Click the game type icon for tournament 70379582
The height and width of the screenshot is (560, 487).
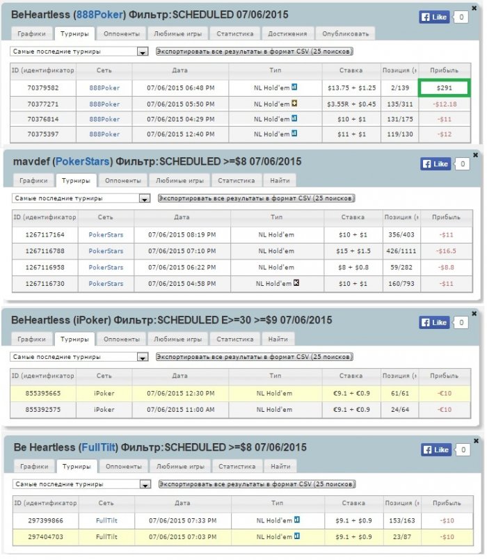point(294,87)
